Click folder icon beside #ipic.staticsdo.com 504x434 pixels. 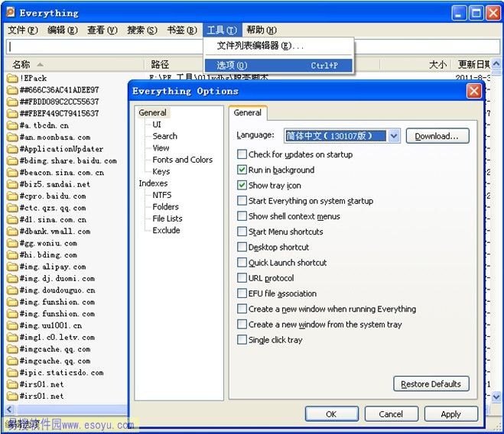pyautogui.click(x=12, y=373)
